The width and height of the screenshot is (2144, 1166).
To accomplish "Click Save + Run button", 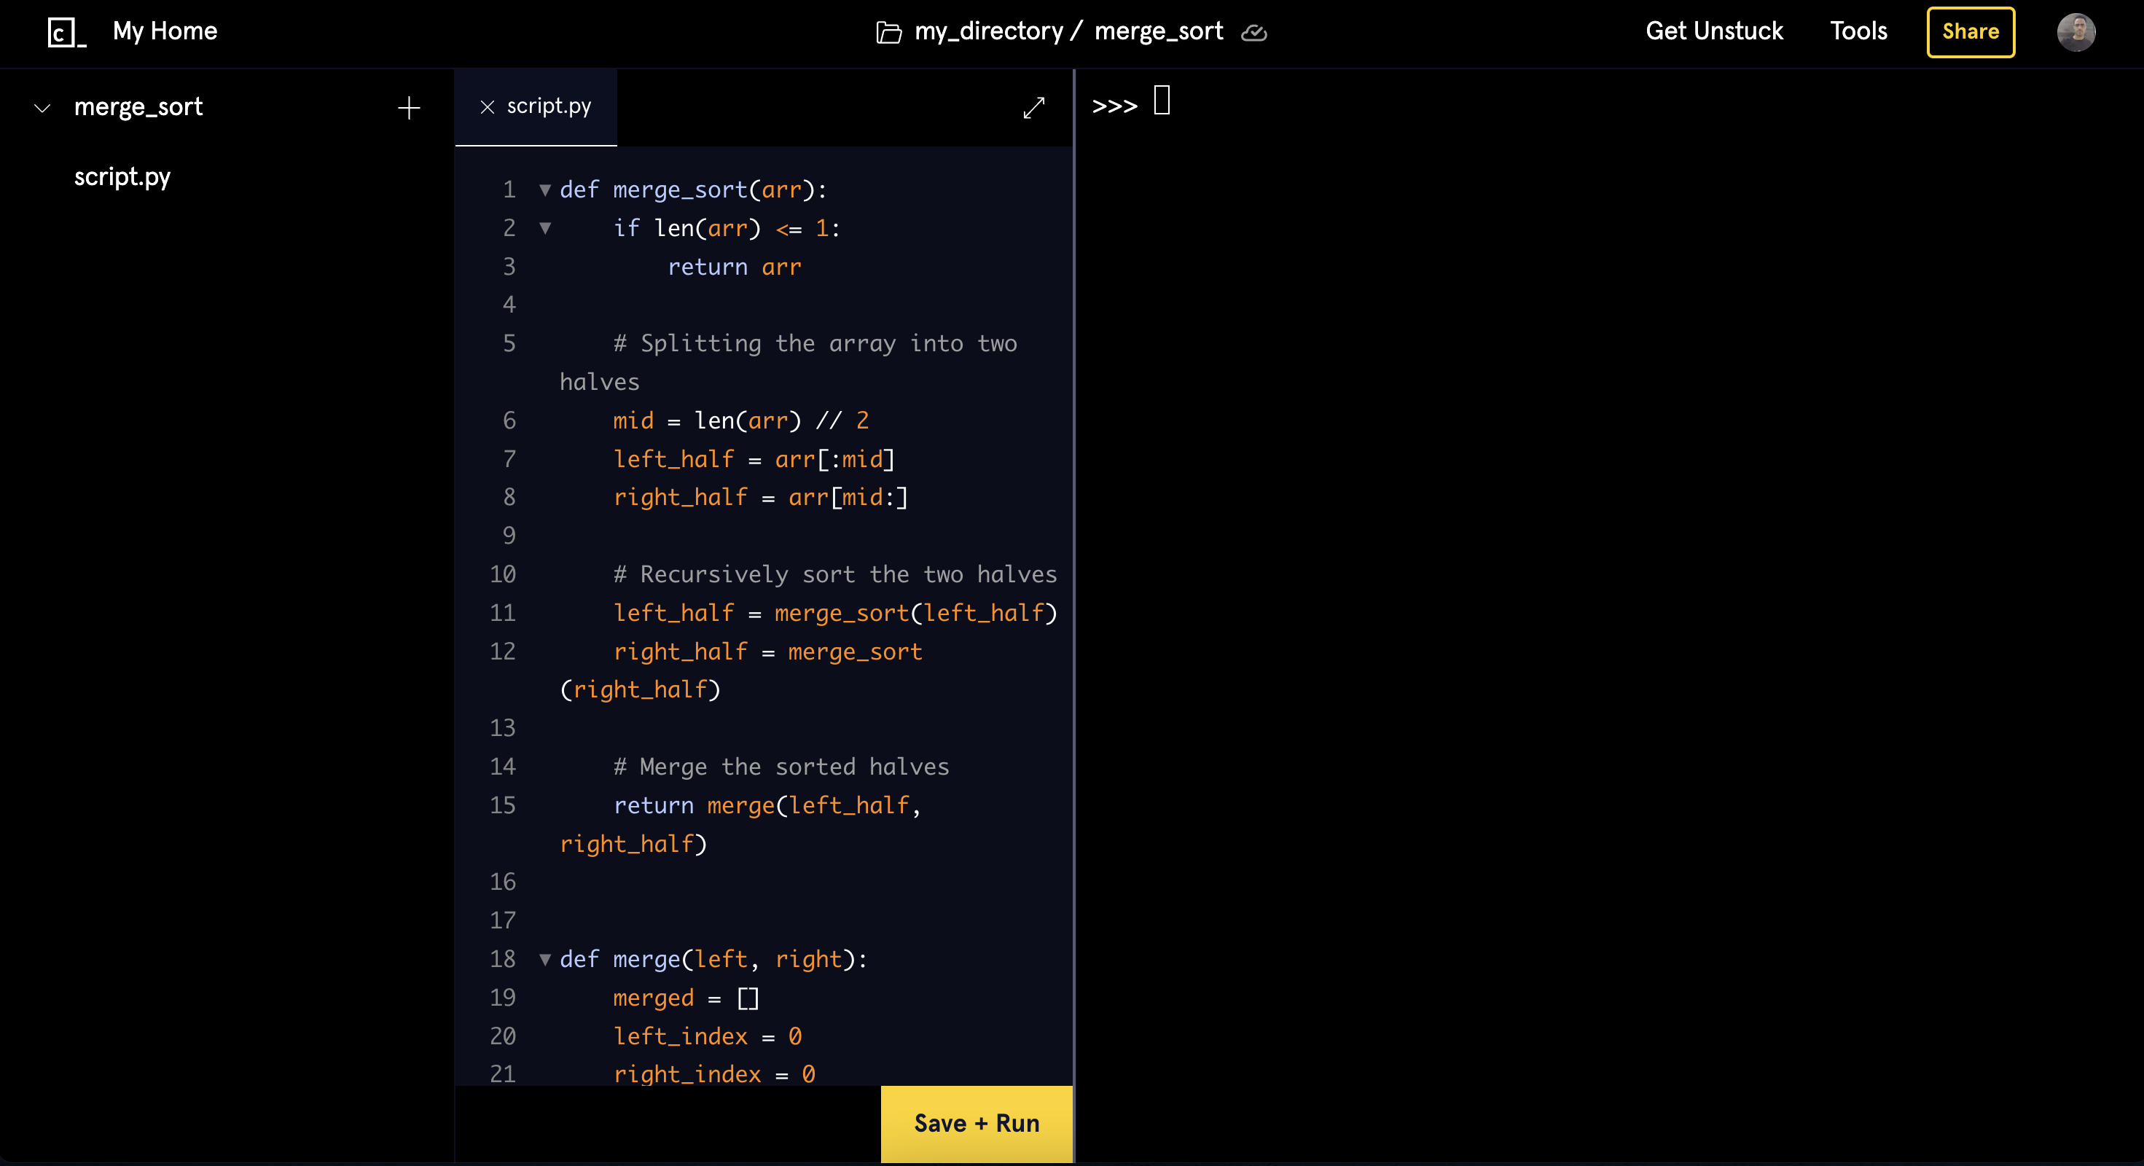I will [977, 1124].
